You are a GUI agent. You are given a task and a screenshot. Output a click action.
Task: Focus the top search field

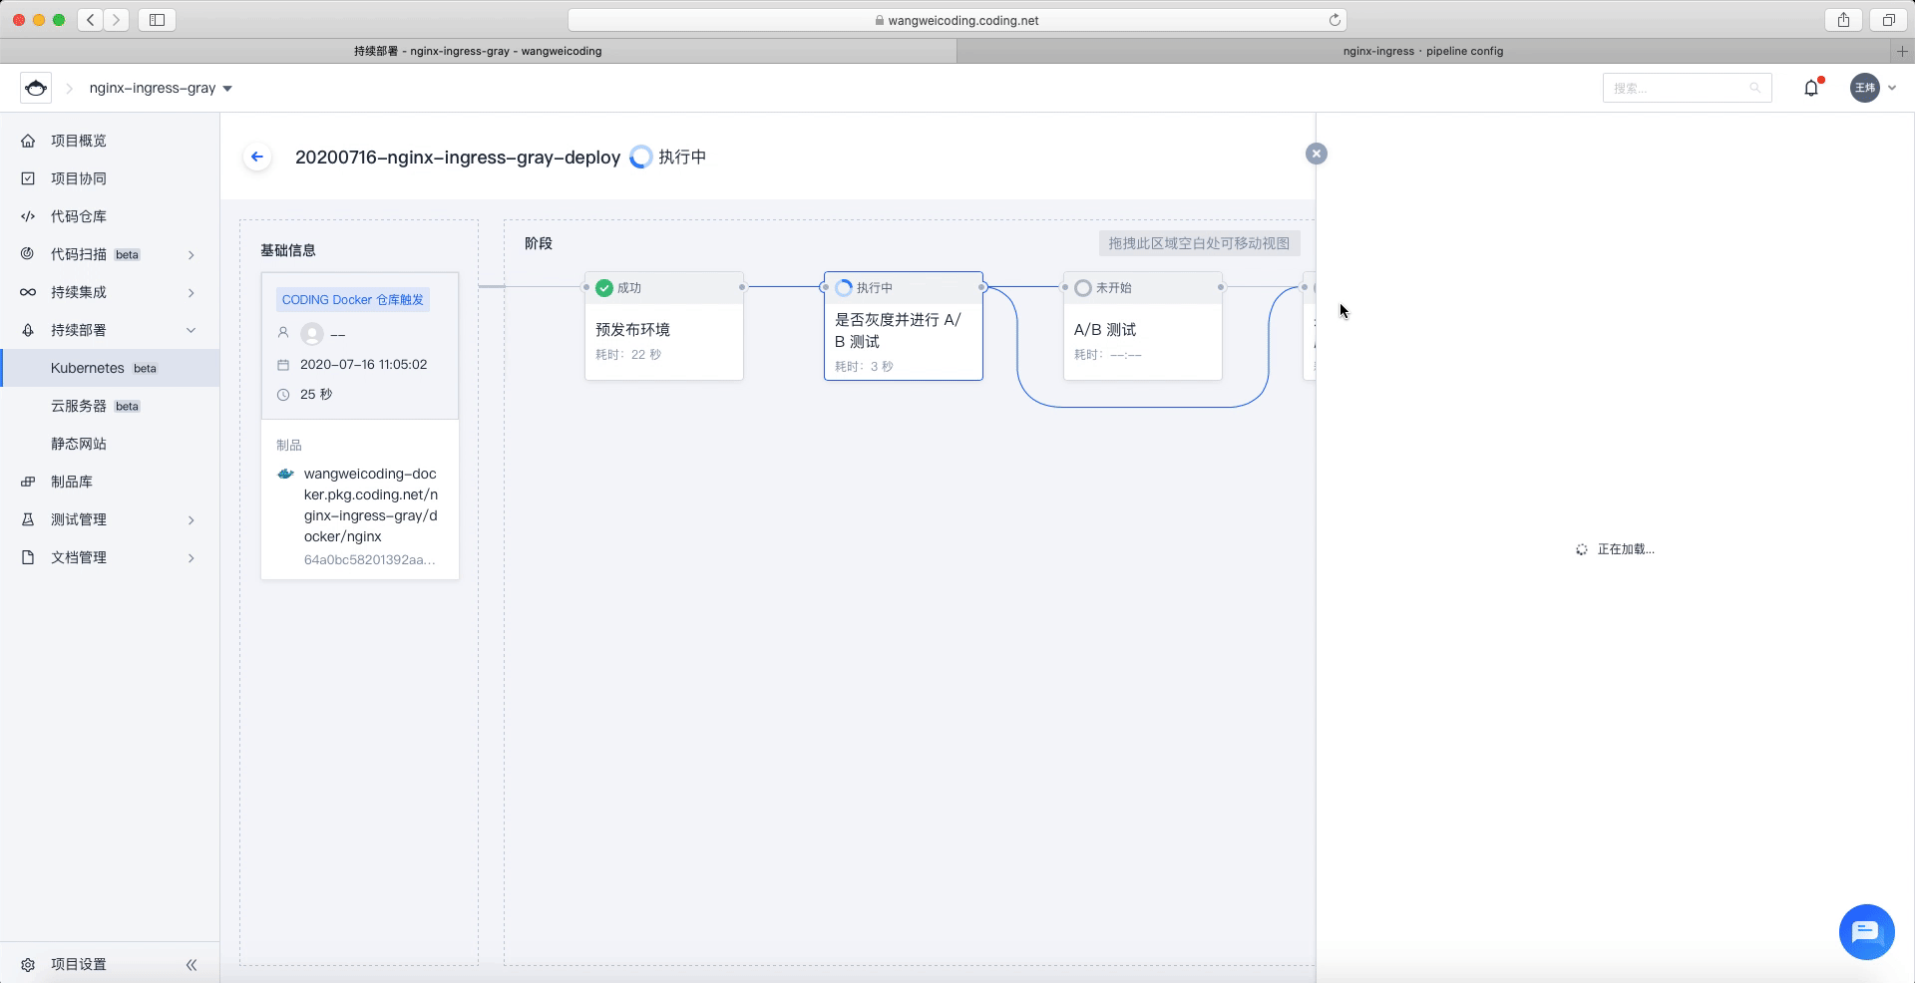[x=1687, y=88]
